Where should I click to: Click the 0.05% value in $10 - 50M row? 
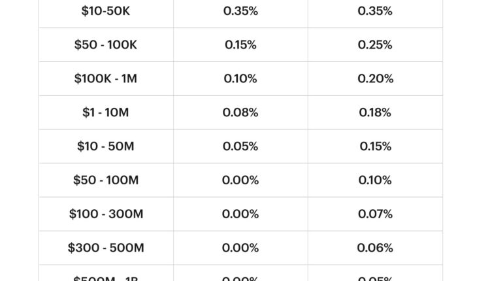pyautogui.click(x=240, y=146)
